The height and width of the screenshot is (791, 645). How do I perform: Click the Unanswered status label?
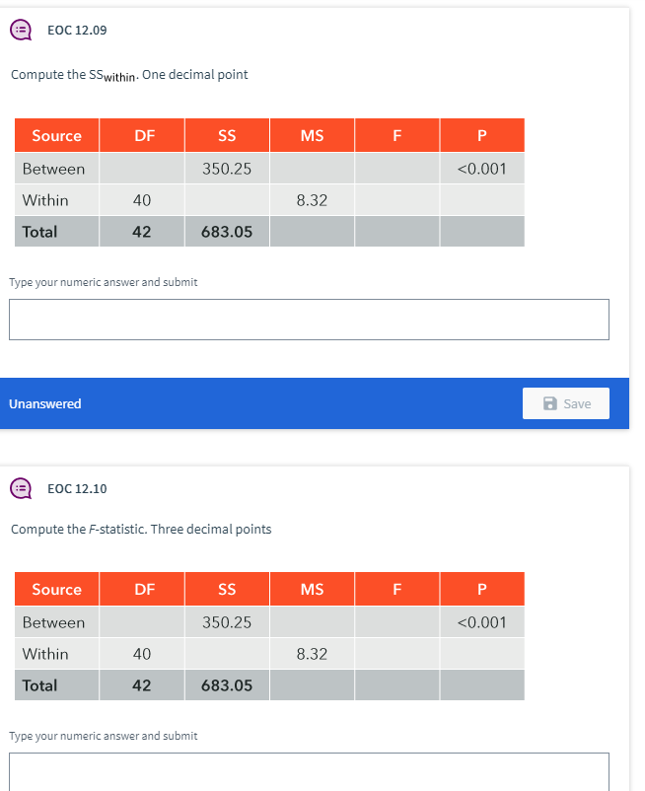click(44, 403)
